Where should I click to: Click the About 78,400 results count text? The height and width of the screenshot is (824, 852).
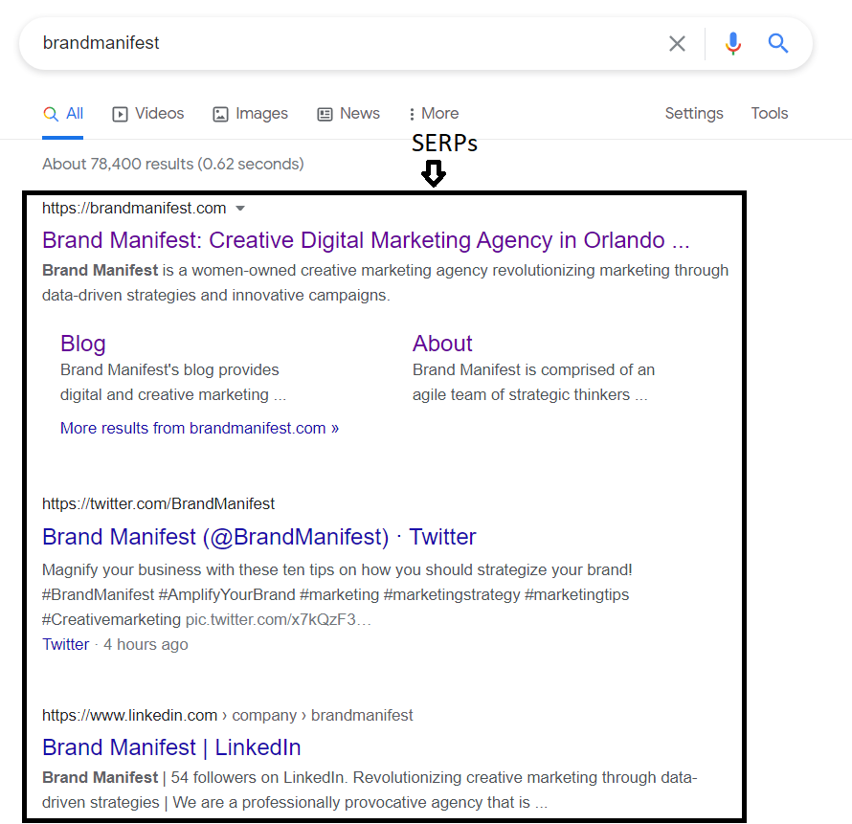(173, 164)
